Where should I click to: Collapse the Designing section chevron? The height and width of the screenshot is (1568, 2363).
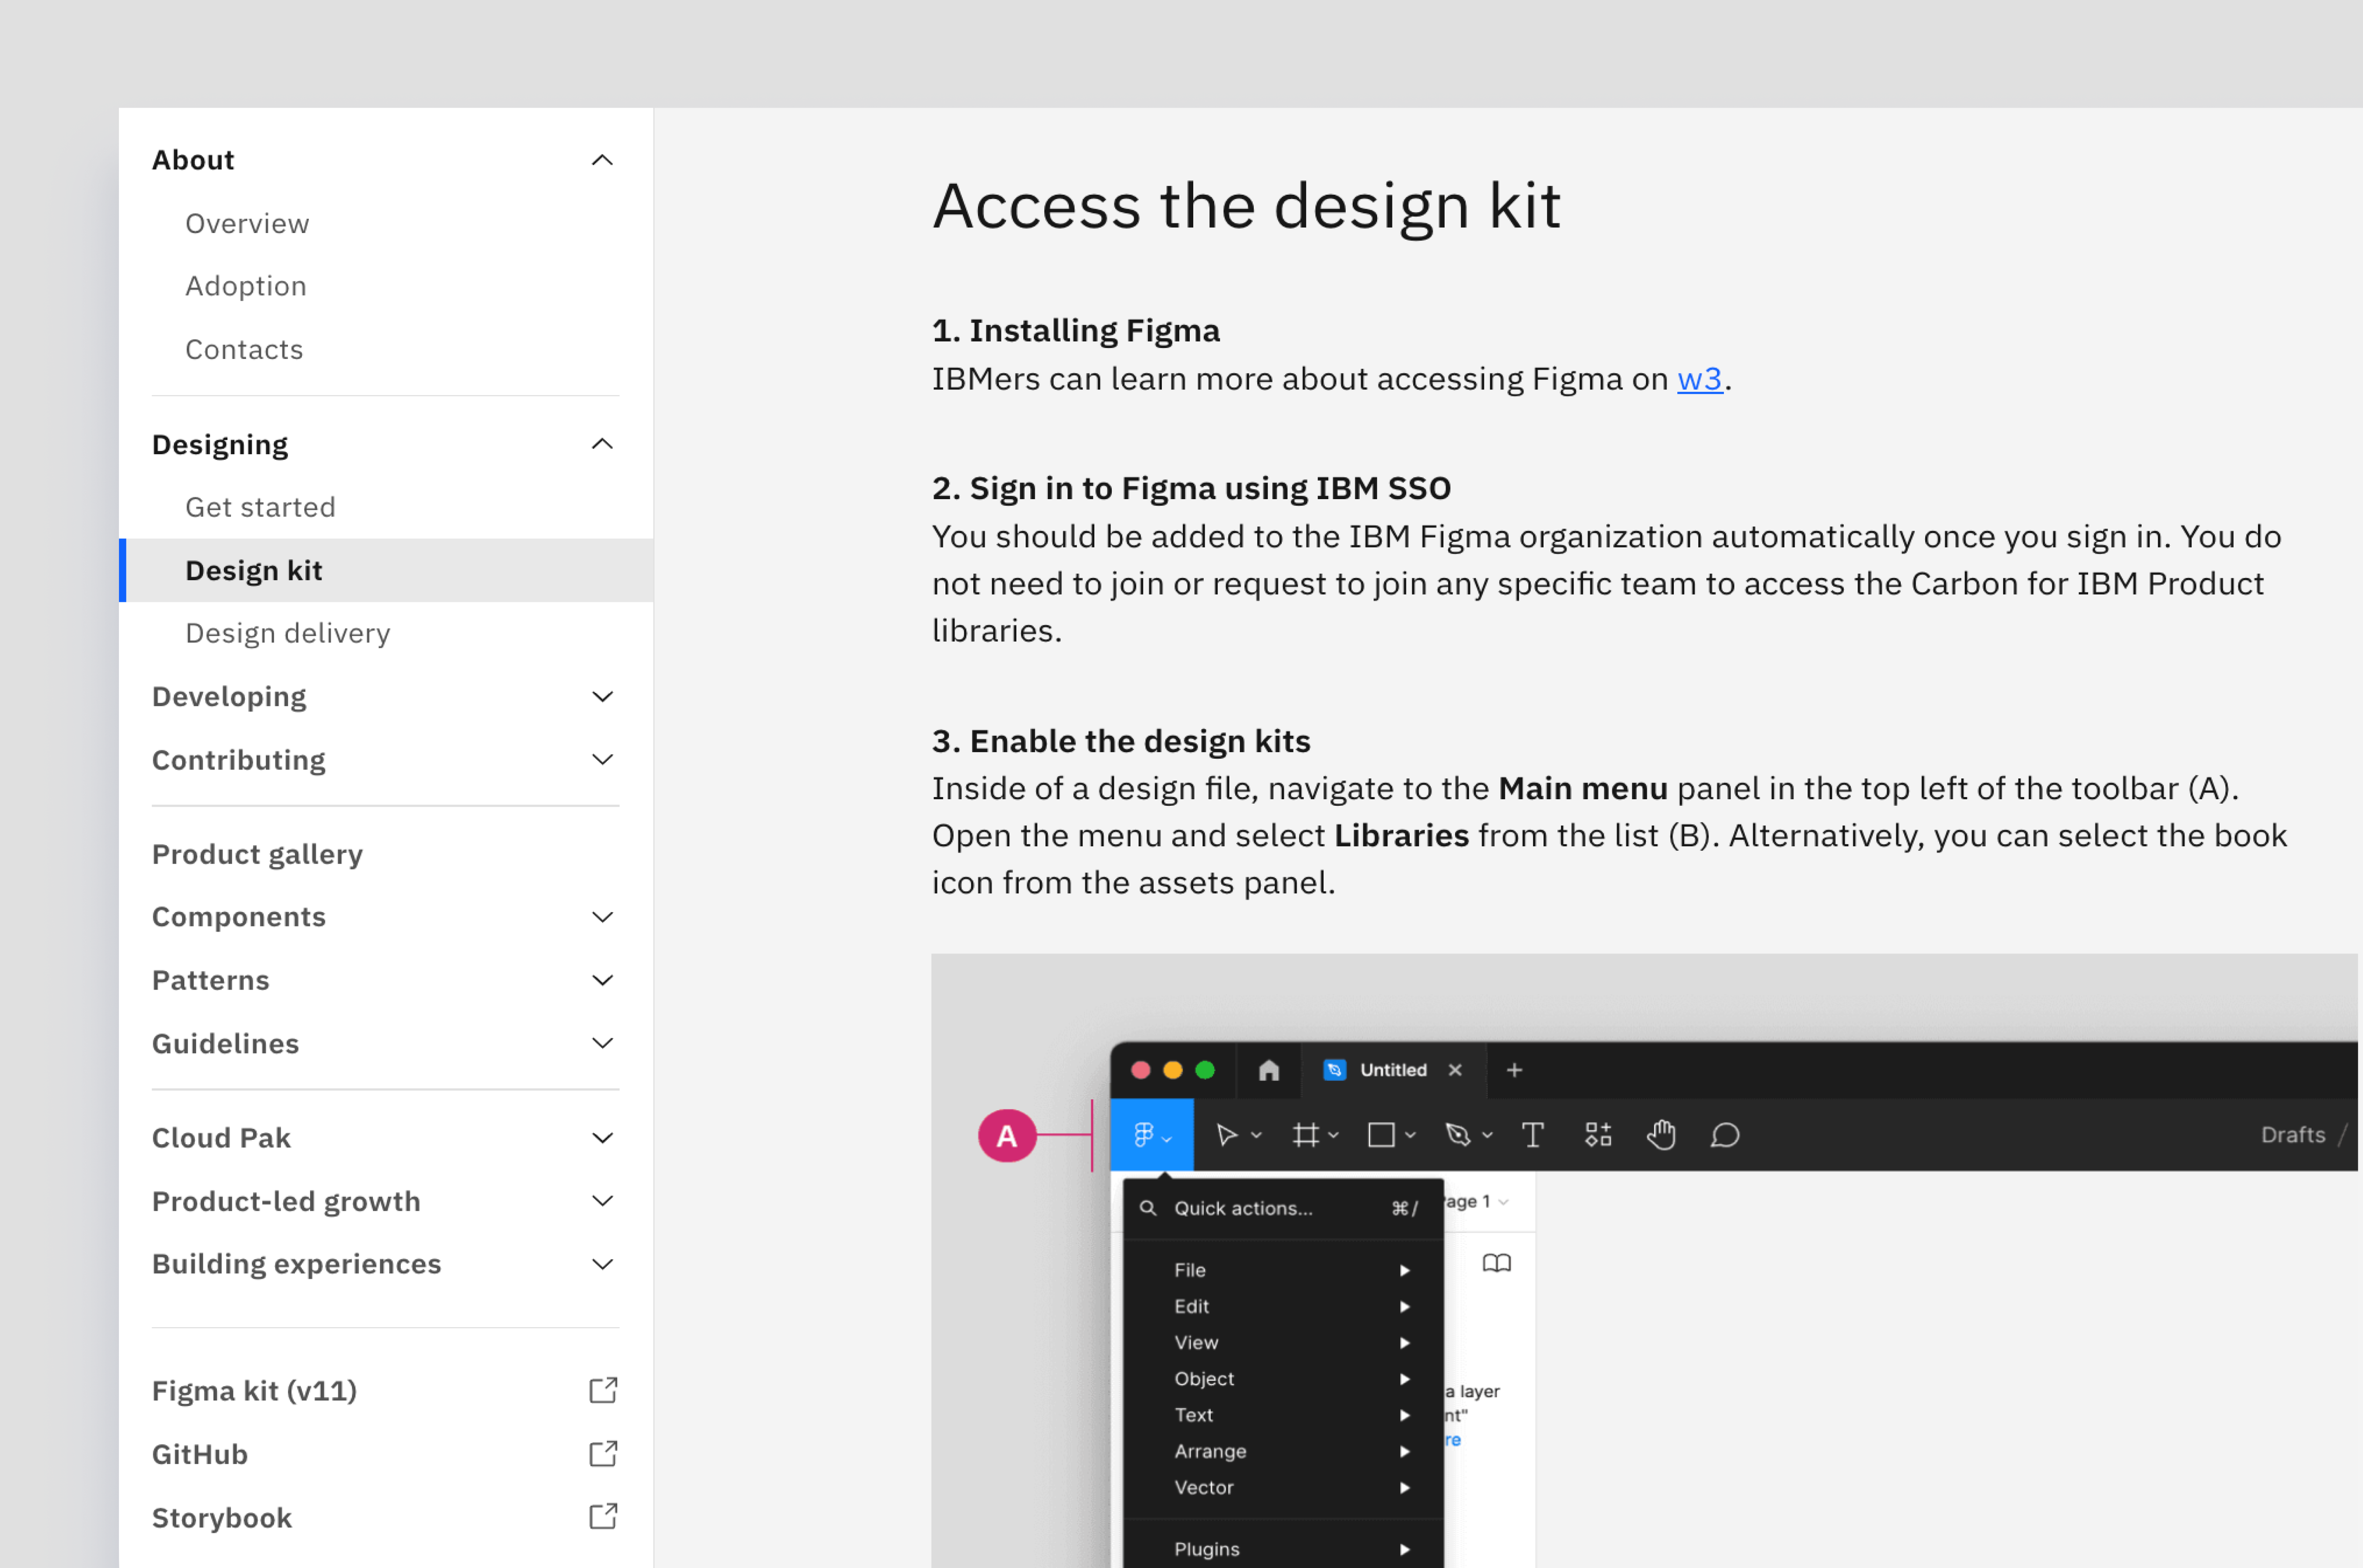click(602, 444)
